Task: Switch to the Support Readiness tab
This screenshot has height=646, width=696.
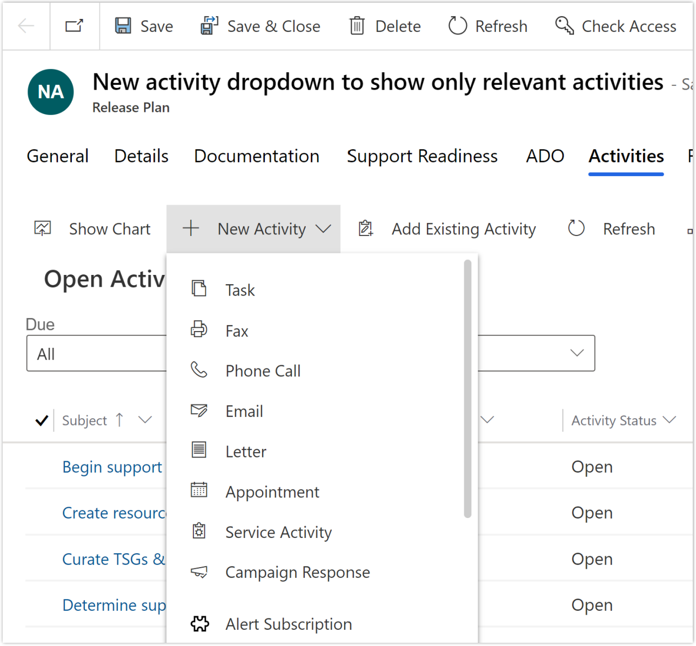Action: (422, 156)
